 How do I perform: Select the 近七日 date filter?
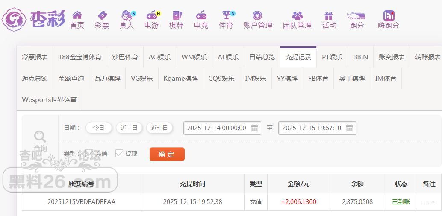159,128
